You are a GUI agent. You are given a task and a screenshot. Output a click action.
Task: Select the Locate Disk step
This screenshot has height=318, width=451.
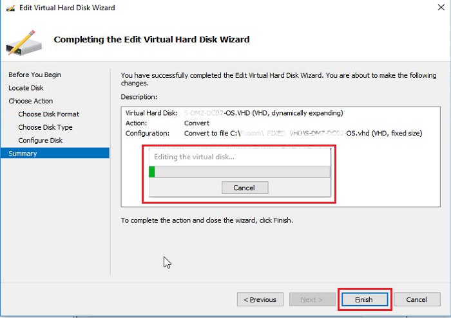[x=26, y=87]
